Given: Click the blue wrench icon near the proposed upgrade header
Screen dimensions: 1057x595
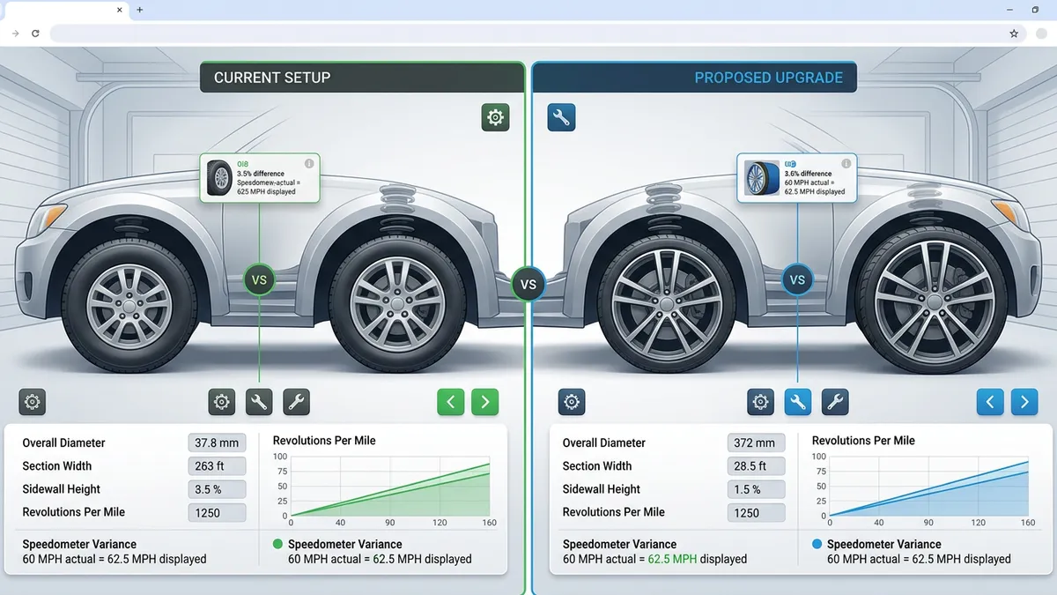Looking at the screenshot, I should click(561, 117).
